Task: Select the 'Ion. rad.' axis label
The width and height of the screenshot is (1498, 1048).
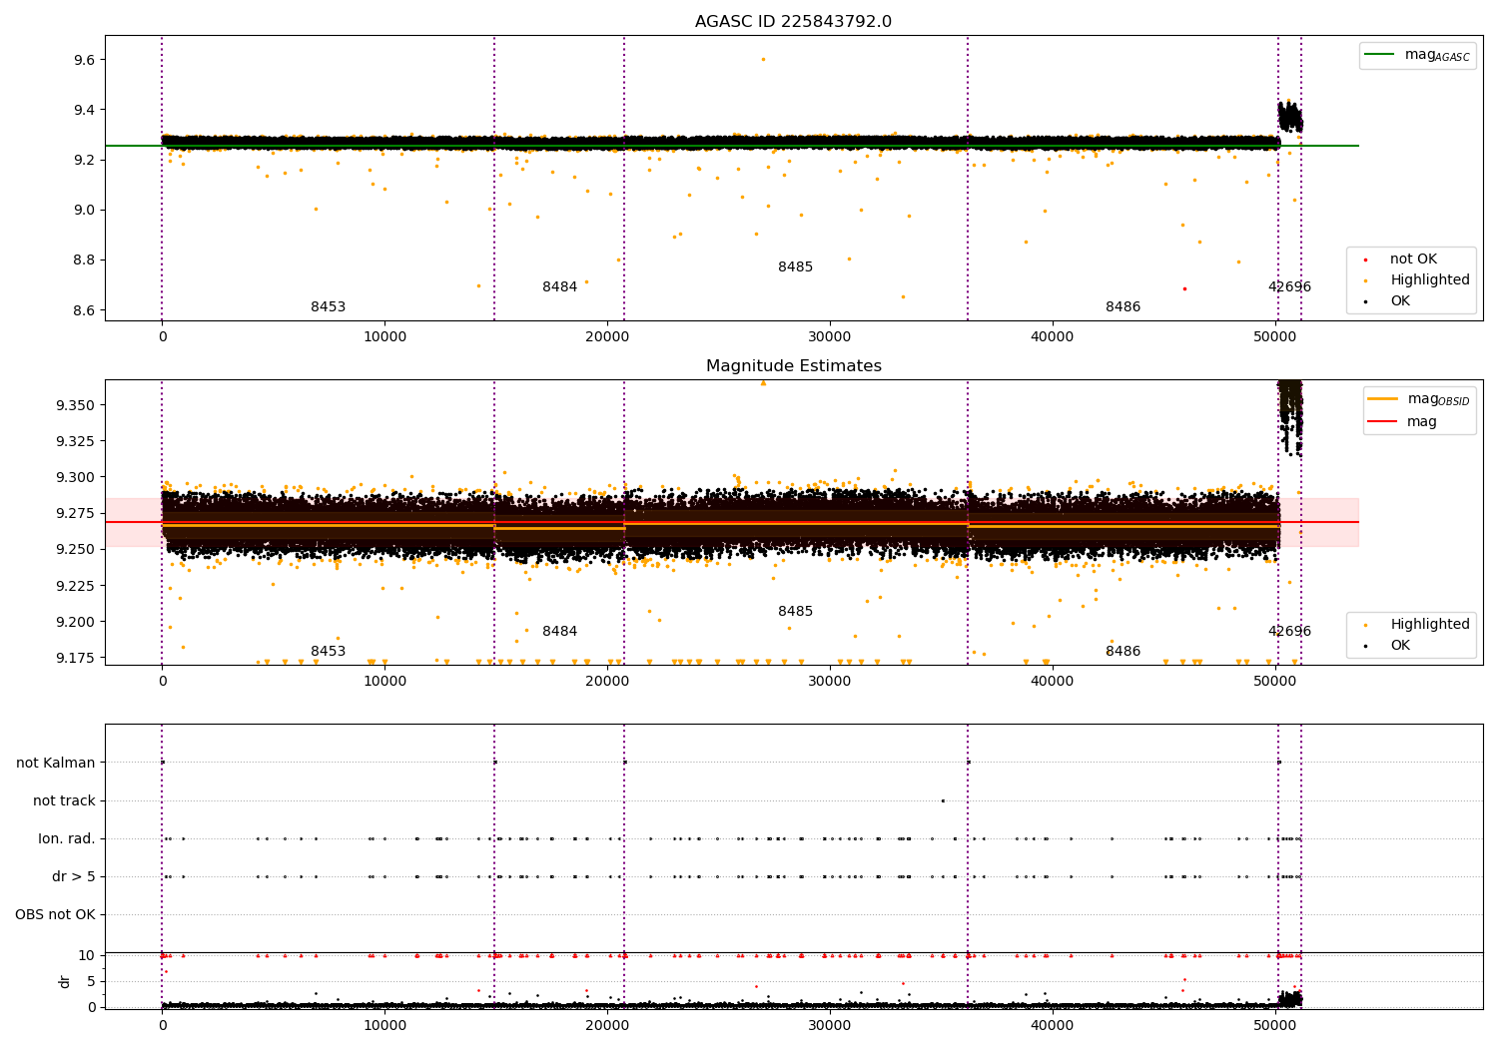Action: (67, 839)
